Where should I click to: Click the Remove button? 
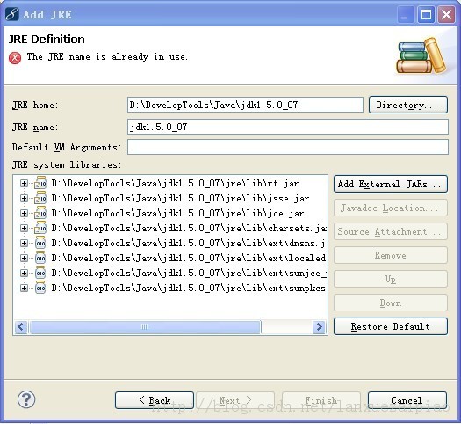click(x=391, y=255)
